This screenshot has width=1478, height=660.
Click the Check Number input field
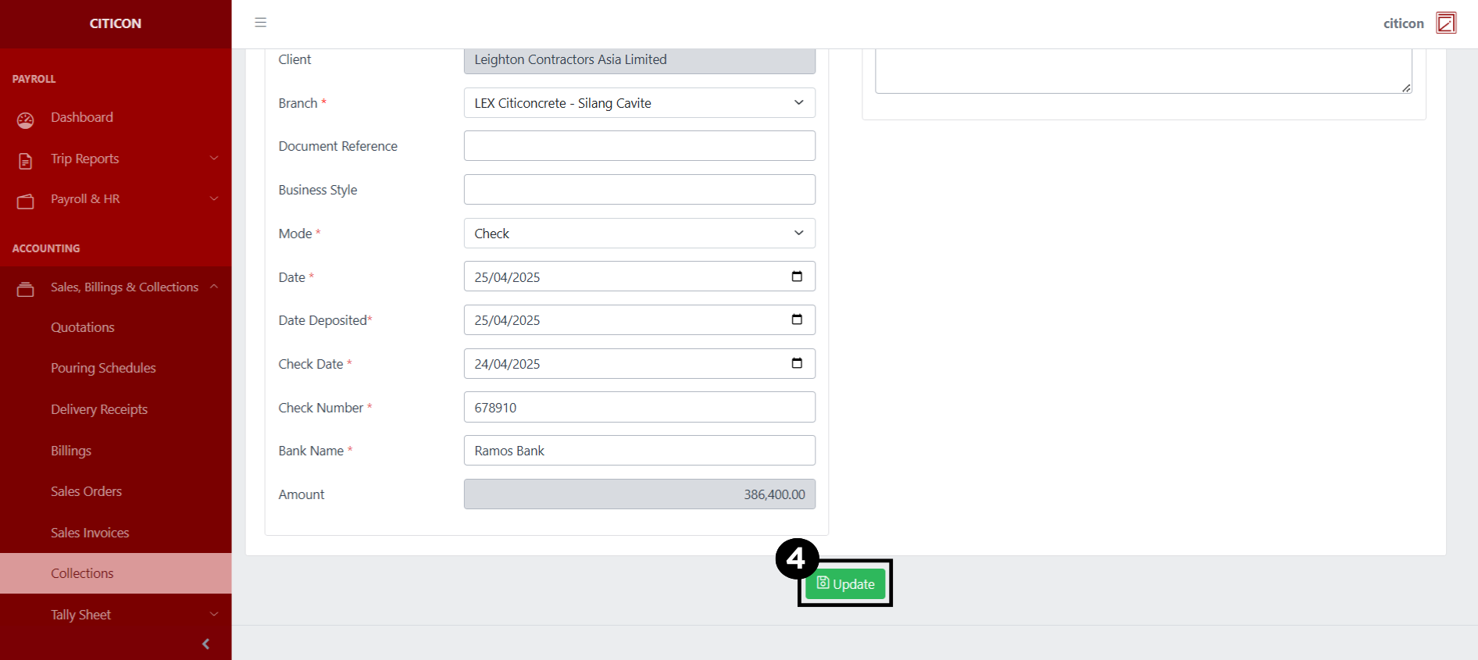(x=639, y=408)
